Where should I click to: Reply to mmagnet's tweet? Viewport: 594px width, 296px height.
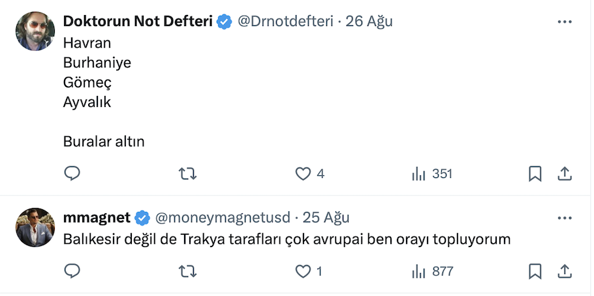[x=72, y=271]
